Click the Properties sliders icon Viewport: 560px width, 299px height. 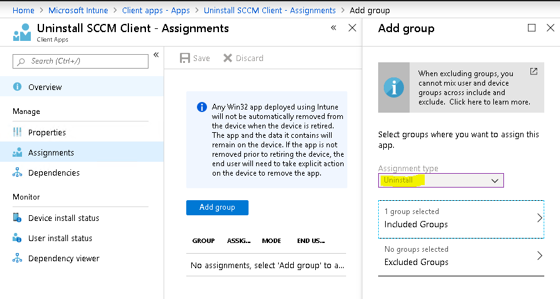click(x=17, y=132)
